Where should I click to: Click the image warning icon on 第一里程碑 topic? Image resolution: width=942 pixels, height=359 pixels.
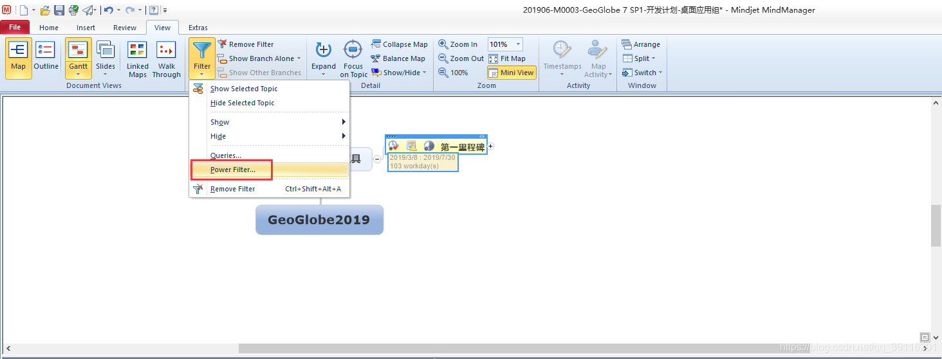pos(412,146)
